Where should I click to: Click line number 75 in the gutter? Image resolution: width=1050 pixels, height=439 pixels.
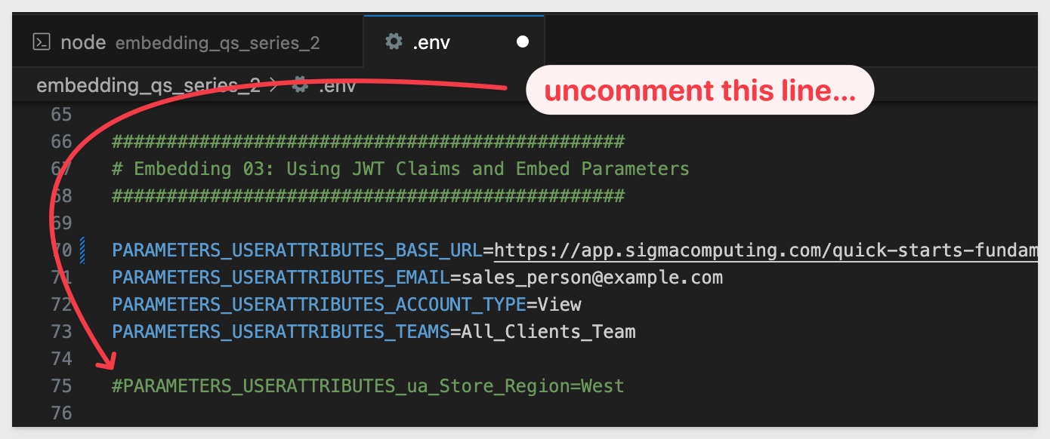click(61, 386)
